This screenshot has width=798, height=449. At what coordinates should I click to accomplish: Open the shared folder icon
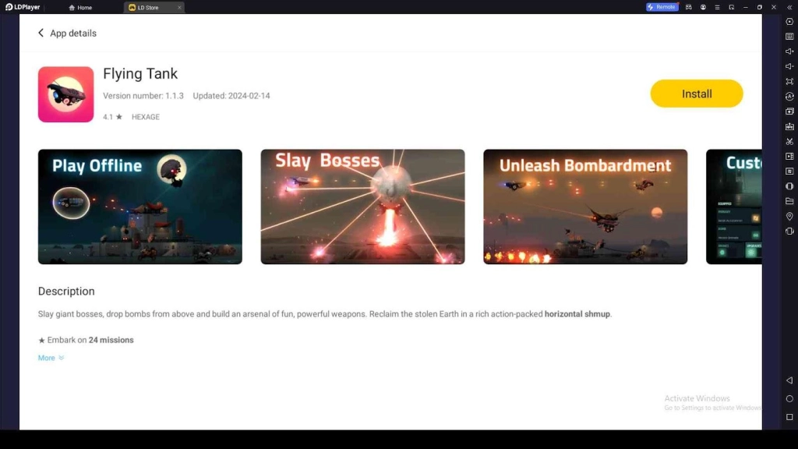pyautogui.click(x=789, y=201)
